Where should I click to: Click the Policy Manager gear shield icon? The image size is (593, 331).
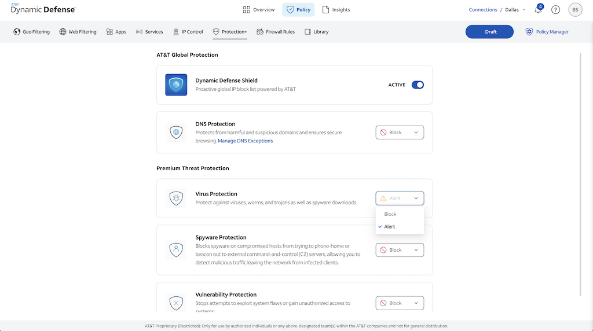[529, 32]
